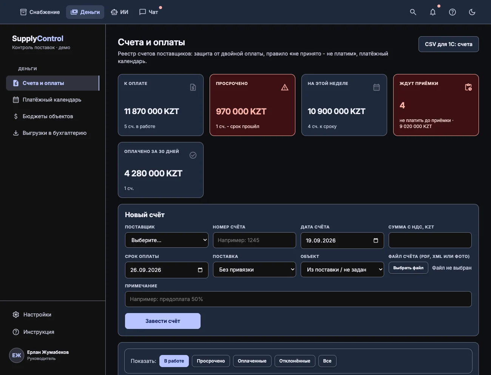Click the ЕЖ user avatar
Screen dimensions: 491x375
point(17,355)
